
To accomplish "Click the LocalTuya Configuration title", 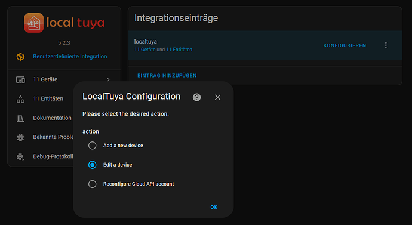I will click(x=131, y=97).
